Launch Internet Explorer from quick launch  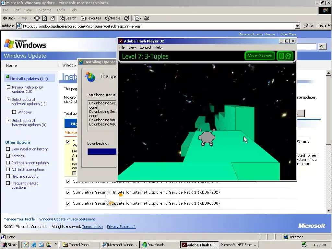point(34,245)
